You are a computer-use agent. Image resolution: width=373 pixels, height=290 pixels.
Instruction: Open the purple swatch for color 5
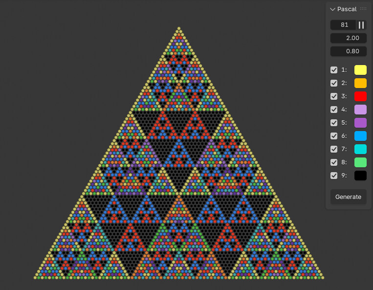click(360, 123)
